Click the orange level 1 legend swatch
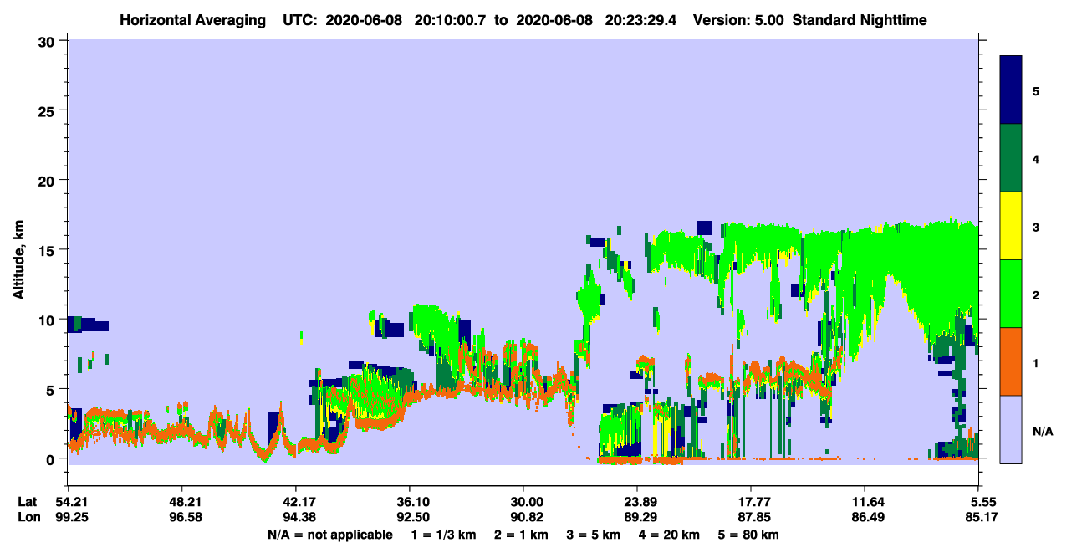 click(x=1011, y=361)
